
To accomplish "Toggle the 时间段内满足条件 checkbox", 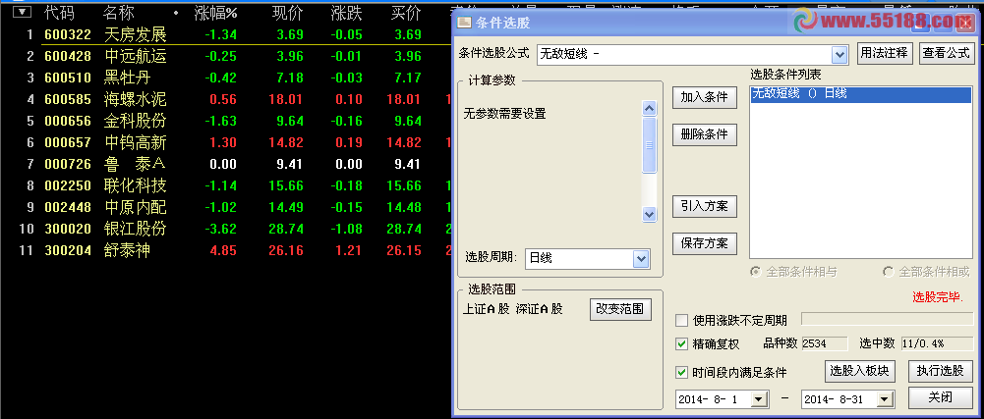I will (681, 373).
